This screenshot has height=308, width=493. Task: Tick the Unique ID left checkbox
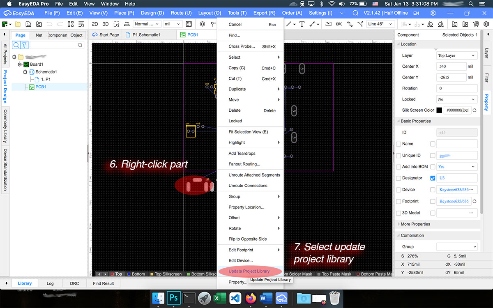pyautogui.click(x=399, y=155)
